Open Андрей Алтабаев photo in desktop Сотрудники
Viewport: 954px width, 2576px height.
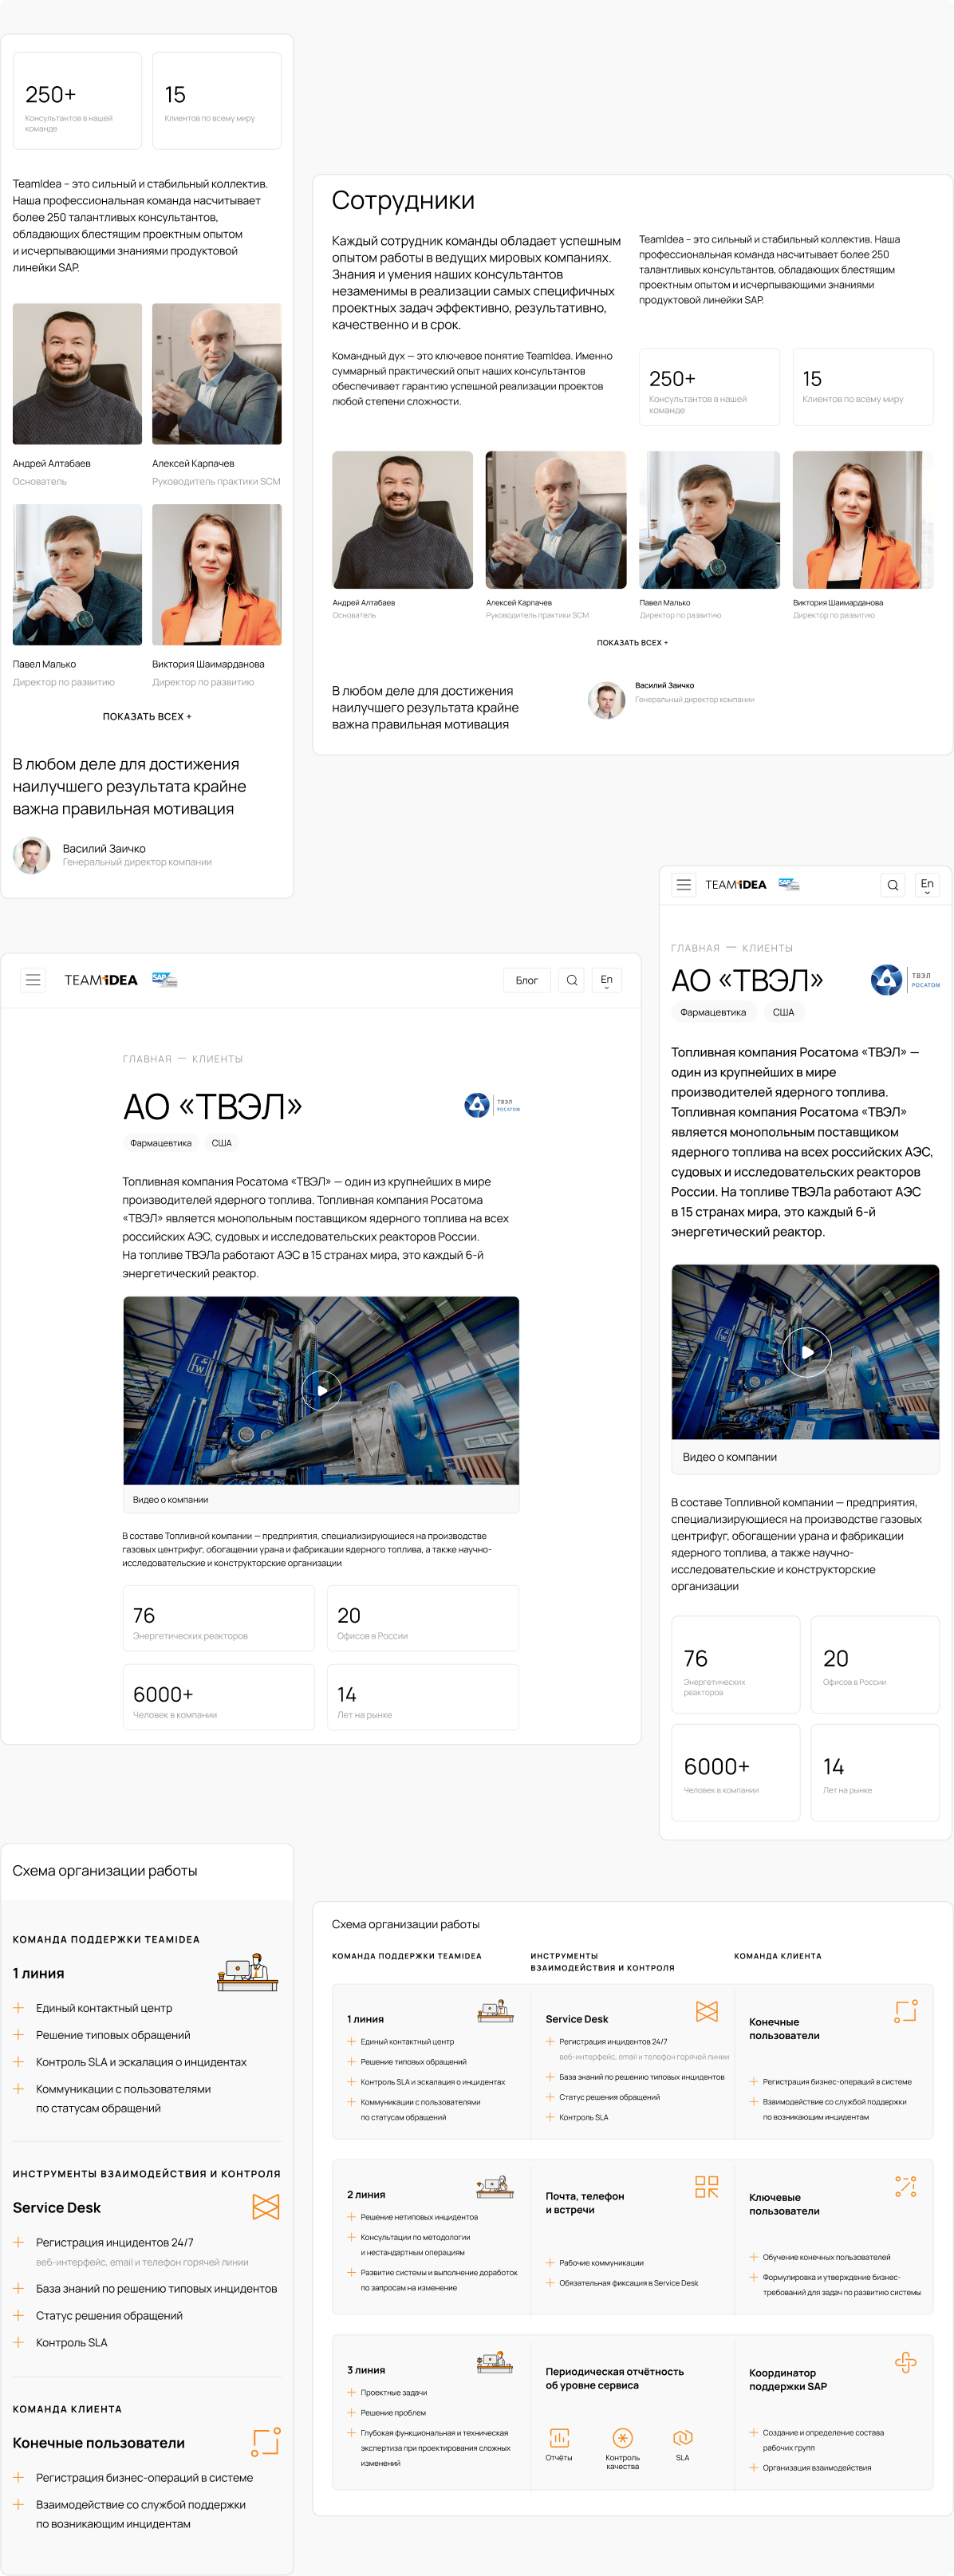pyautogui.click(x=402, y=520)
